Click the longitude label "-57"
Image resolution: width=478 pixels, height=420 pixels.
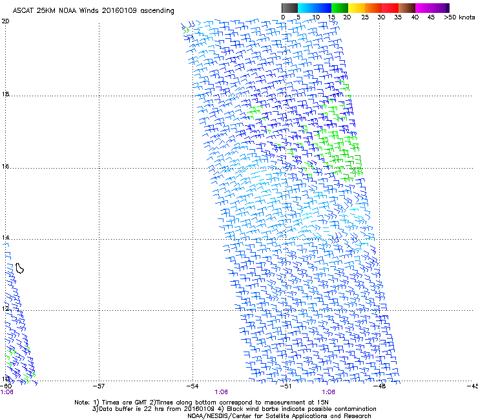coord(99,386)
